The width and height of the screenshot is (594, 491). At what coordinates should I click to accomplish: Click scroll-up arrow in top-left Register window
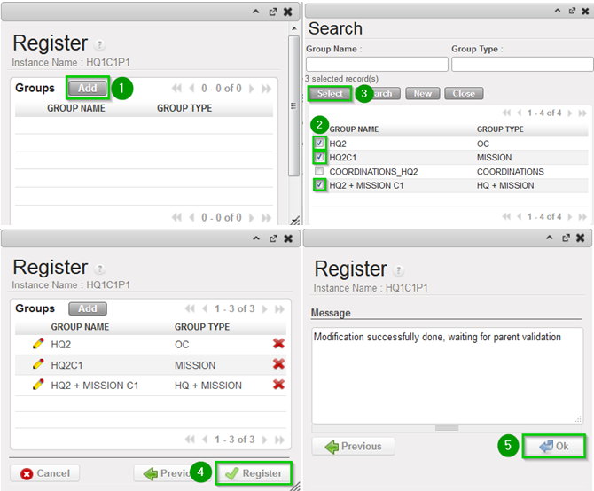tap(294, 28)
